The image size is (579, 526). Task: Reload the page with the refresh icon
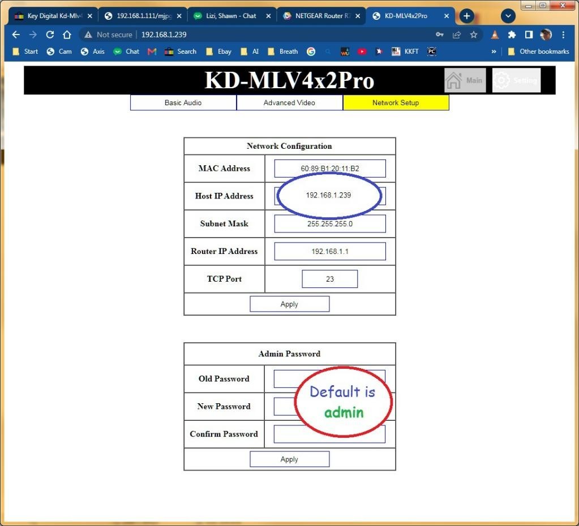[50, 35]
